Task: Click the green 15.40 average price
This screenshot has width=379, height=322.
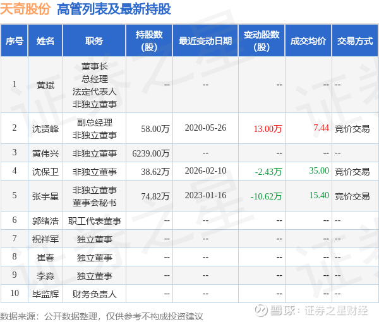Action: (319, 196)
